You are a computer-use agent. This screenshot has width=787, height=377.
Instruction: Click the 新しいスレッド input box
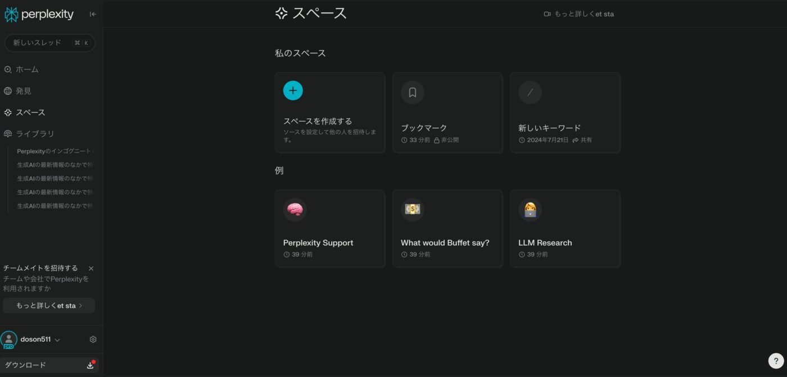click(x=49, y=43)
